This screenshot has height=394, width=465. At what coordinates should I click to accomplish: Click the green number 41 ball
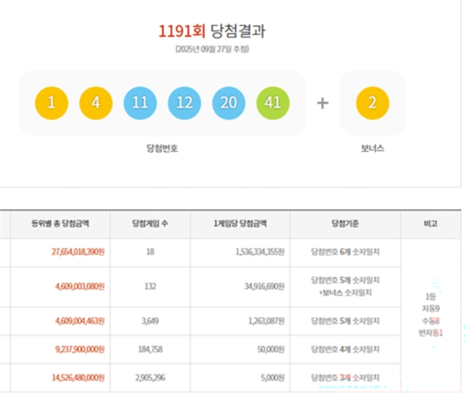(273, 103)
